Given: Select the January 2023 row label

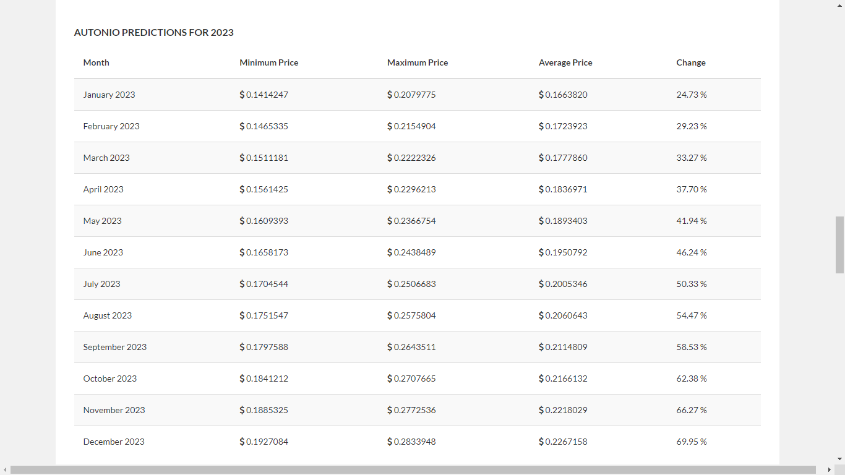Looking at the screenshot, I should click(x=109, y=95).
